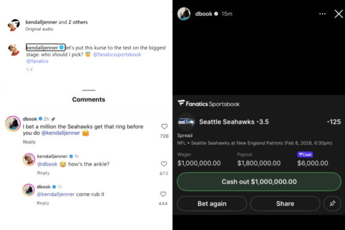Image resolution: width=345 pixels, height=230 pixels.
Task: Open the @fanatics mention in caption
Action: click(x=38, y=61)
